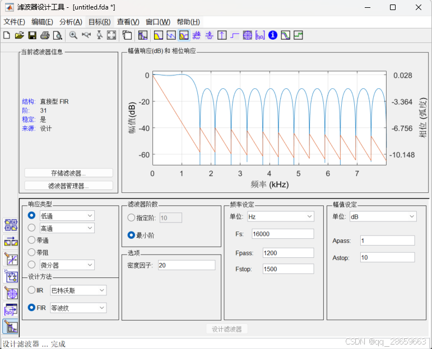Screen dimensions: 432x349
Task: Open the 查看(V) menu
Action: pos(128,22)
